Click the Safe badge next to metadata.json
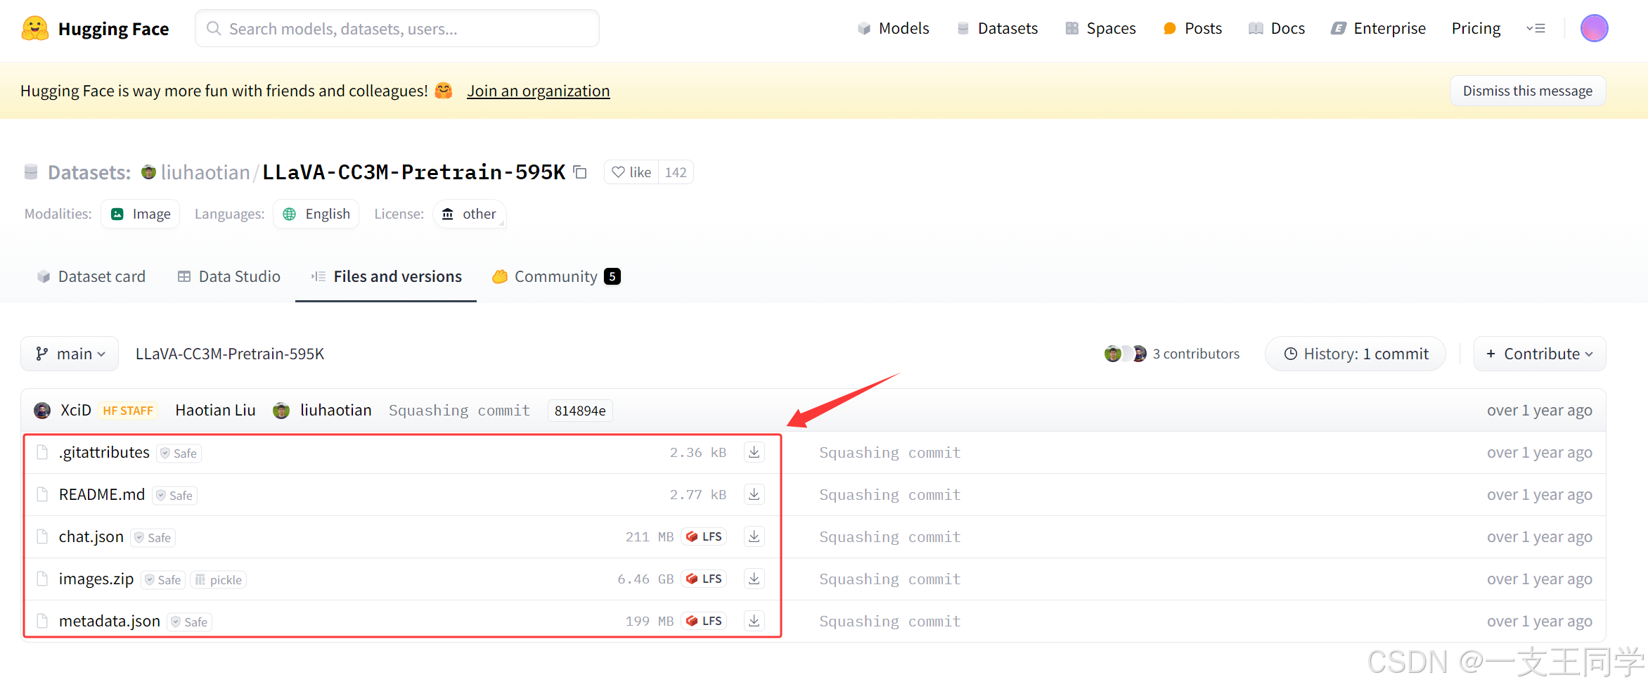The width and height of the screenshot is (1648, 689). (190, 622)
